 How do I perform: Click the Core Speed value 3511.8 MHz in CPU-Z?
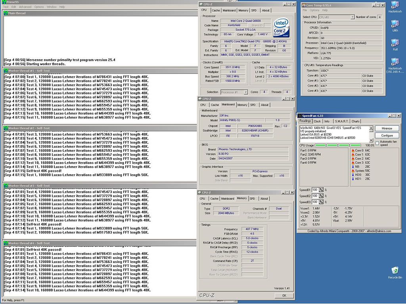tap(233, 67)
